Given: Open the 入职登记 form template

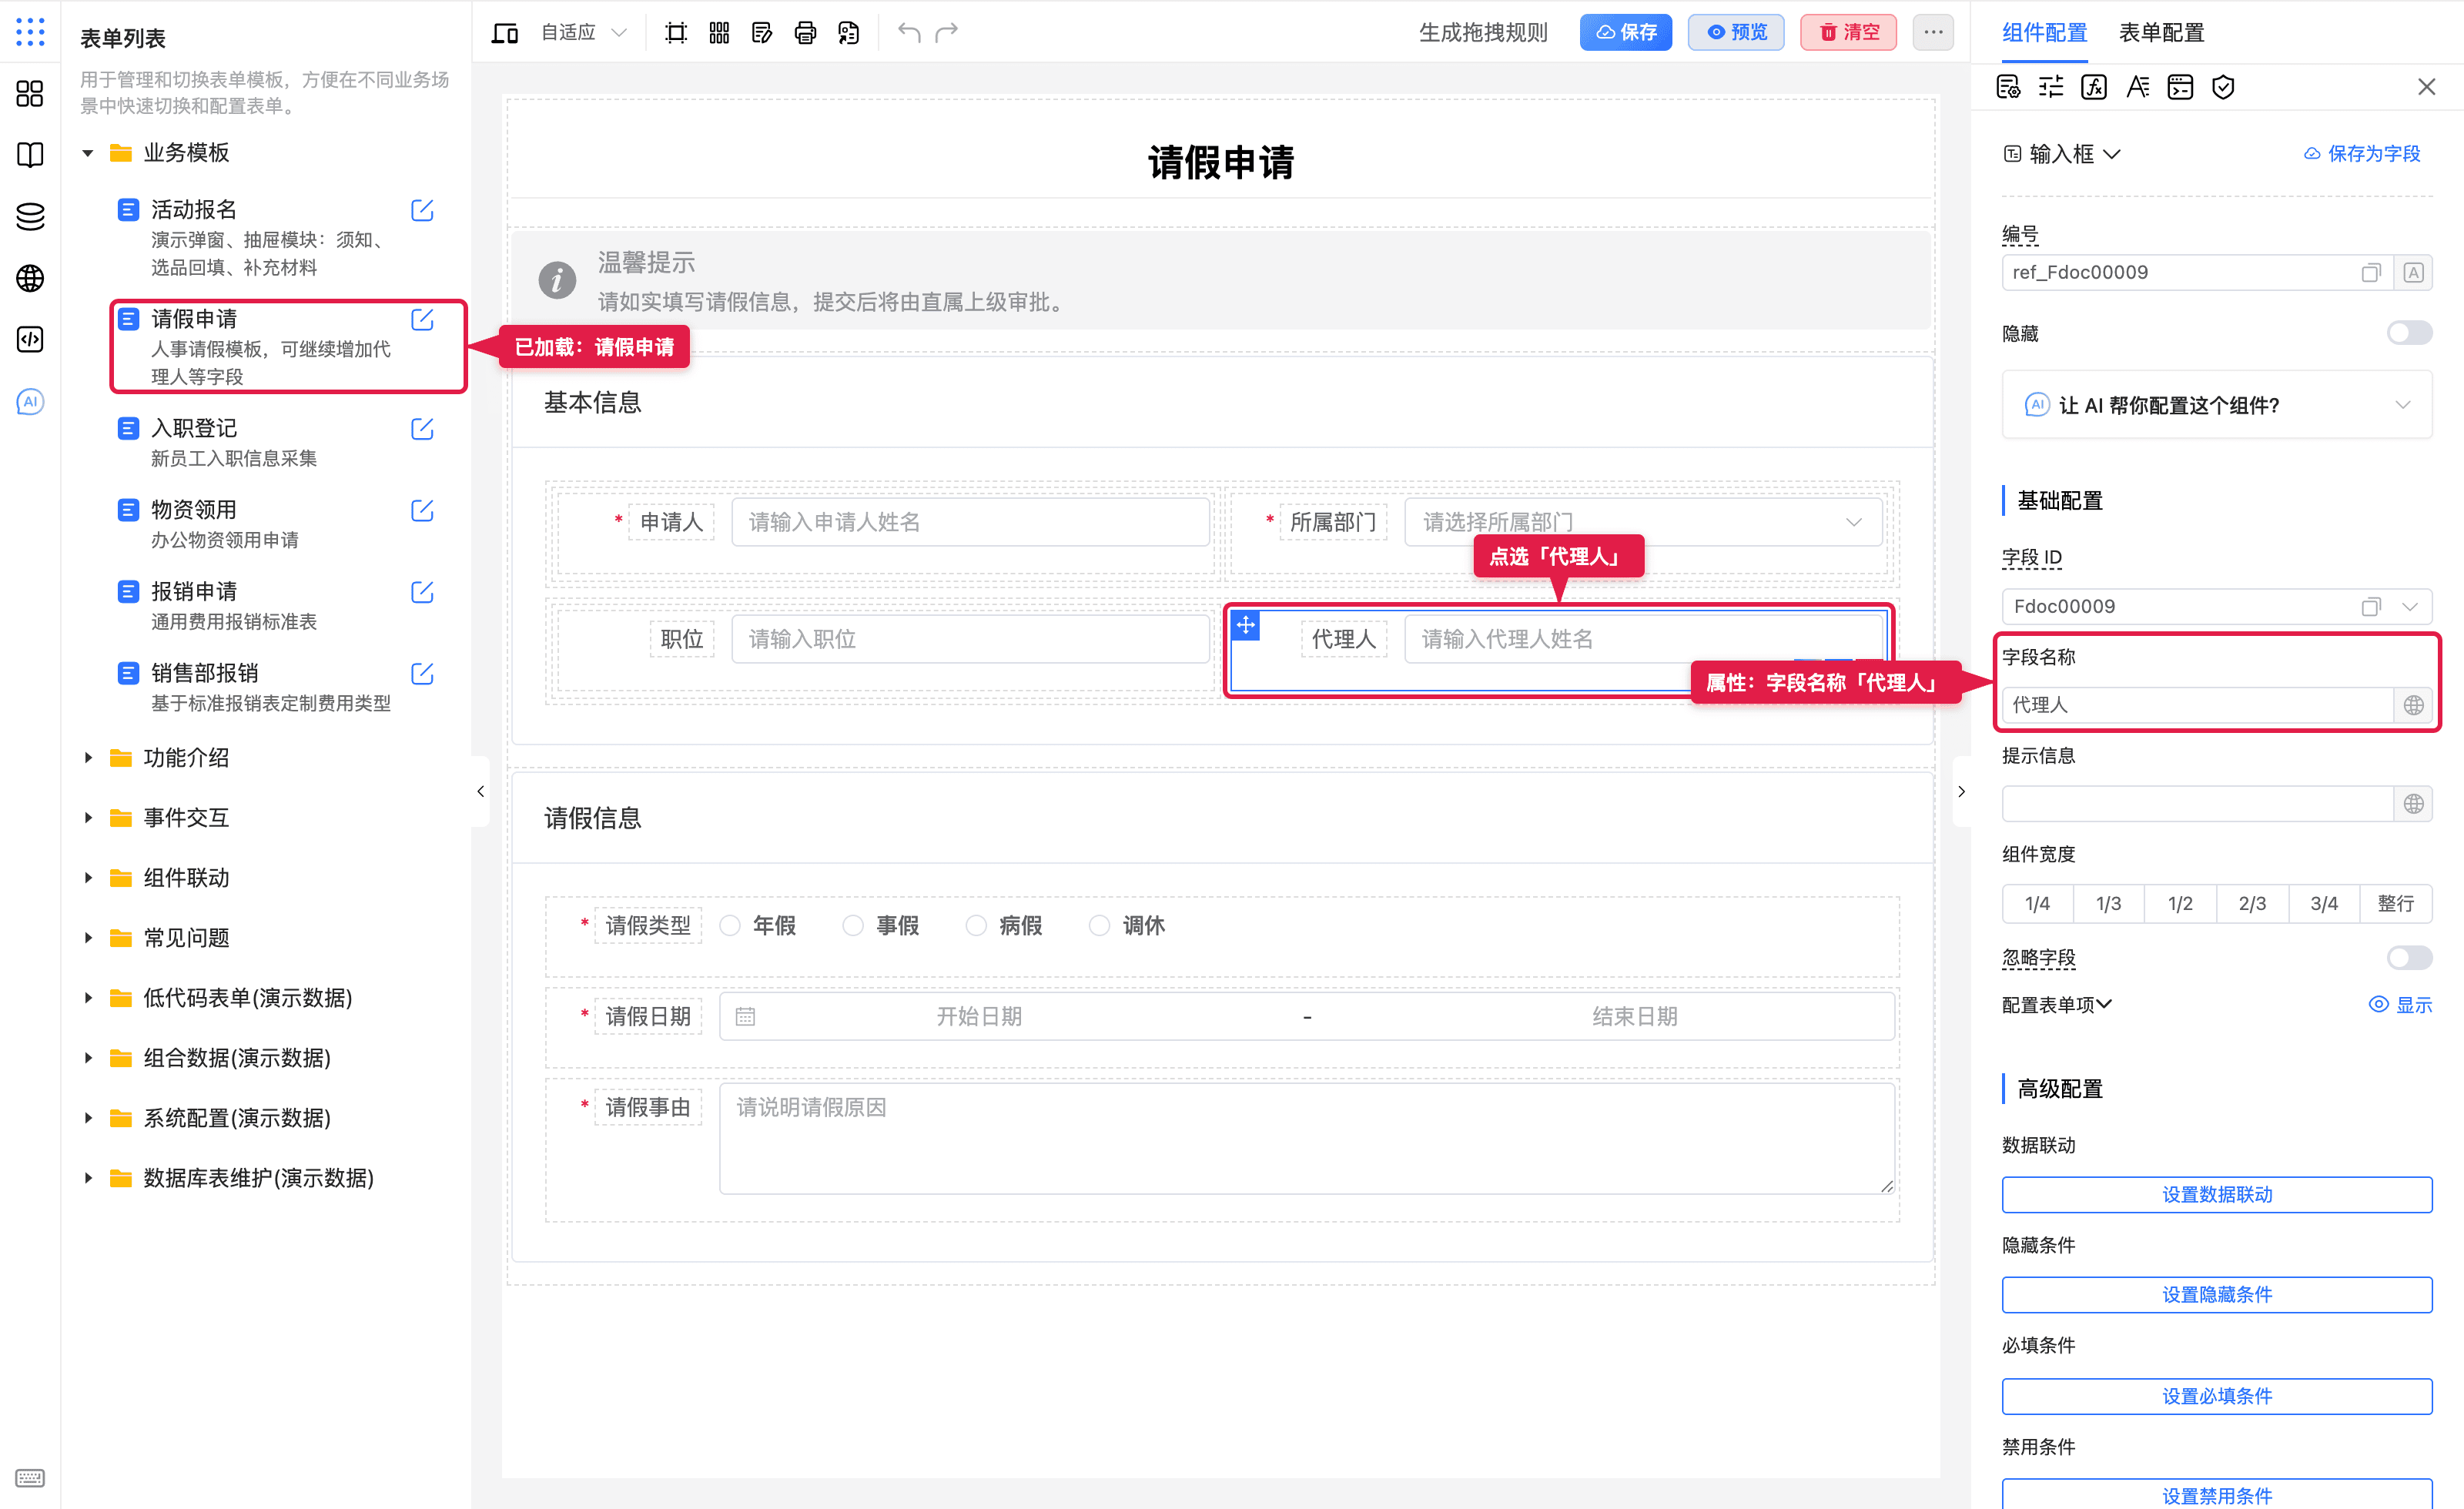Looking at the screenshot, I should [194, 429].
